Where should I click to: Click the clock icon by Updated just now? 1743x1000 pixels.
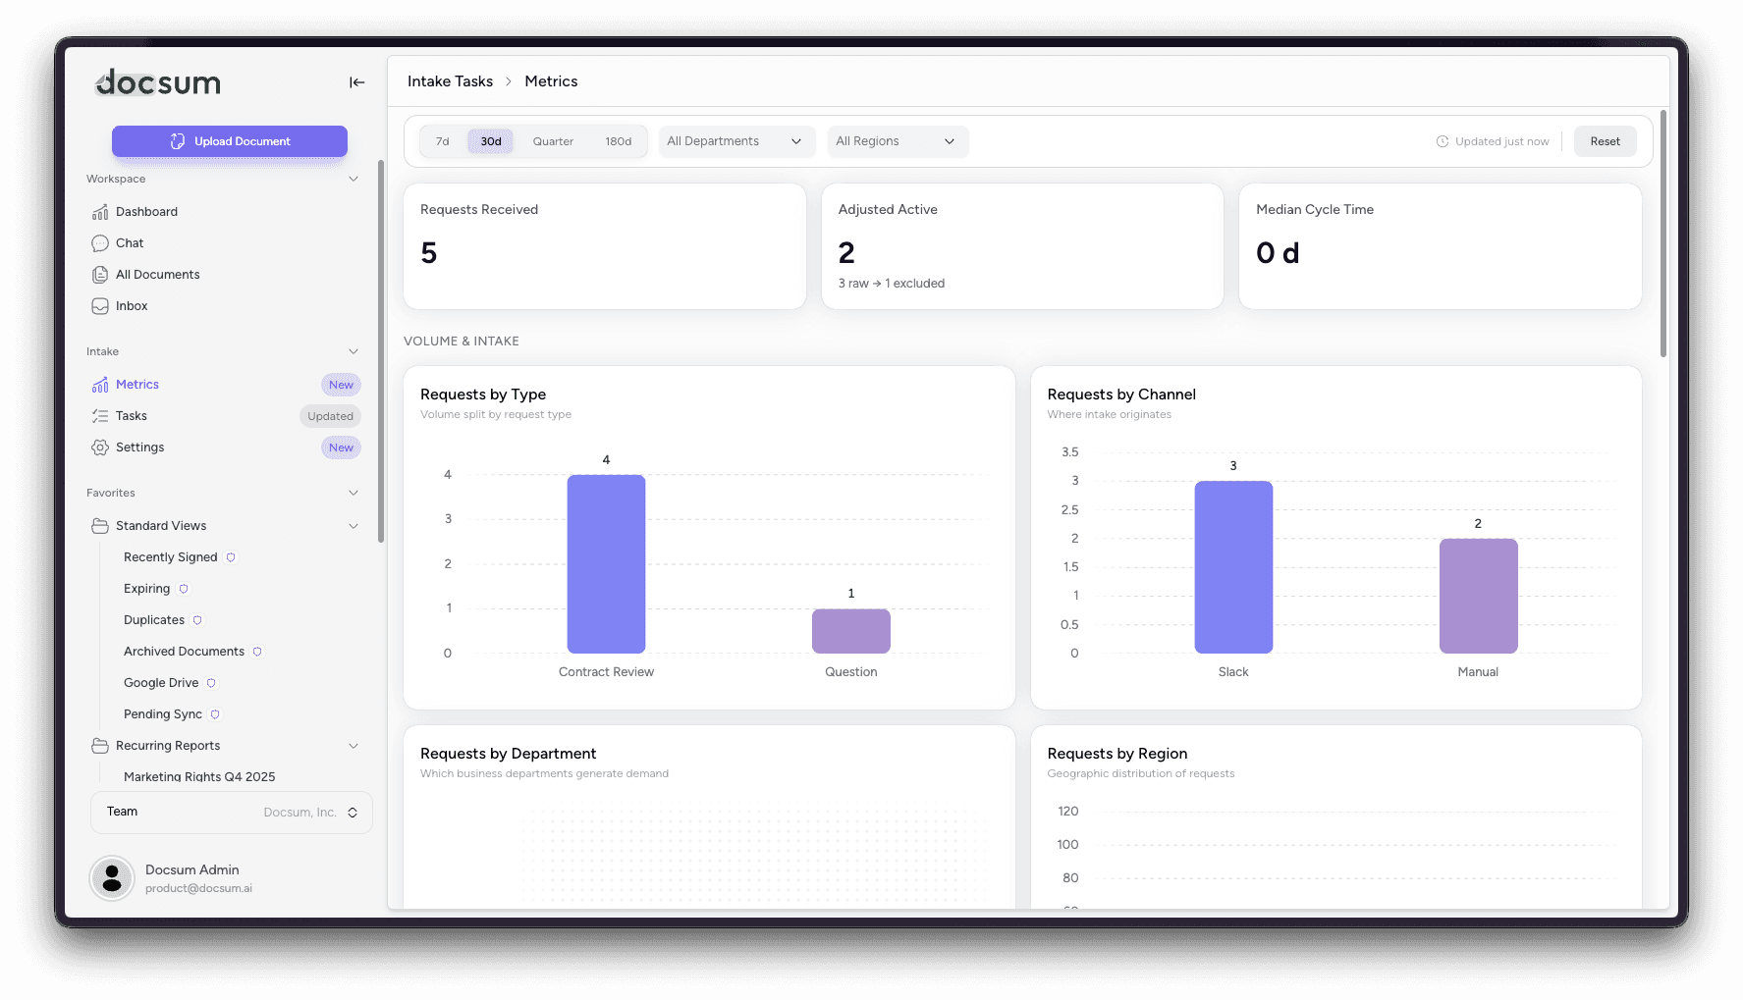pyautogui.click(x=1443, y=141)
